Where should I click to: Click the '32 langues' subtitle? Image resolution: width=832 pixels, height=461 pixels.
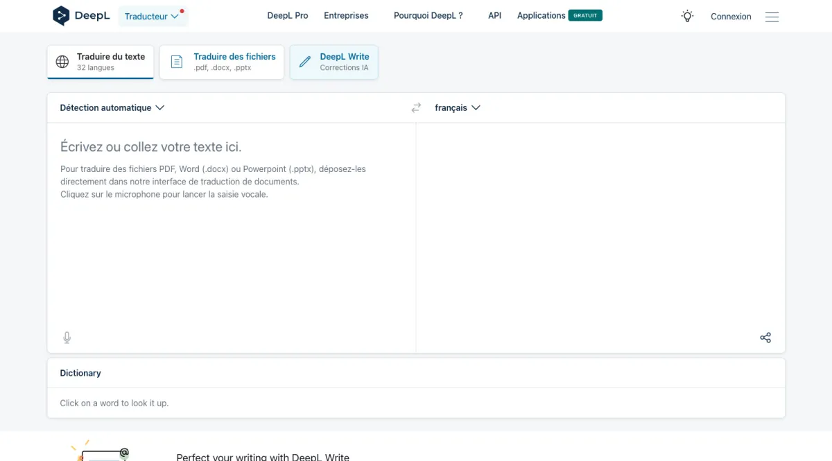[x=96, y=68]
